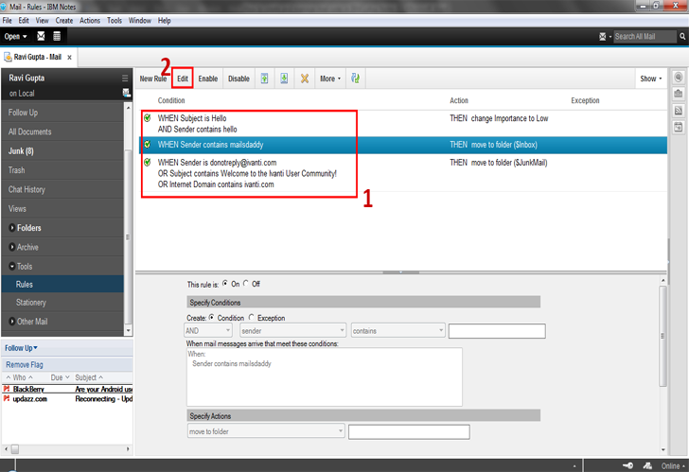Click flag icon beside BlackBerry message
The height and width of the screenshot is (472, 689).
click(7, 389)
